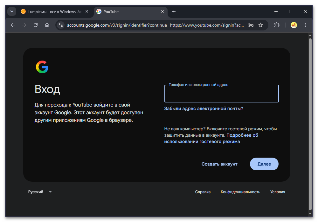Go back with the back arrow
The image size is (318, 222).
tap(13, 25)
